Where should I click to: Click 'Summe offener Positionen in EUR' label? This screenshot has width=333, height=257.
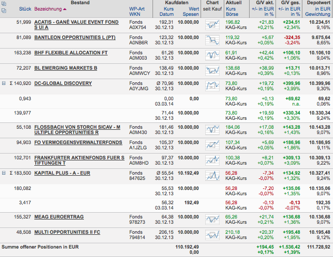tap(40, 247)
